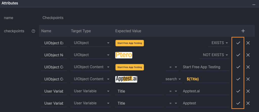Delete the search ${Title} checkpoint row
259x112 pixels.
[248, 79]
